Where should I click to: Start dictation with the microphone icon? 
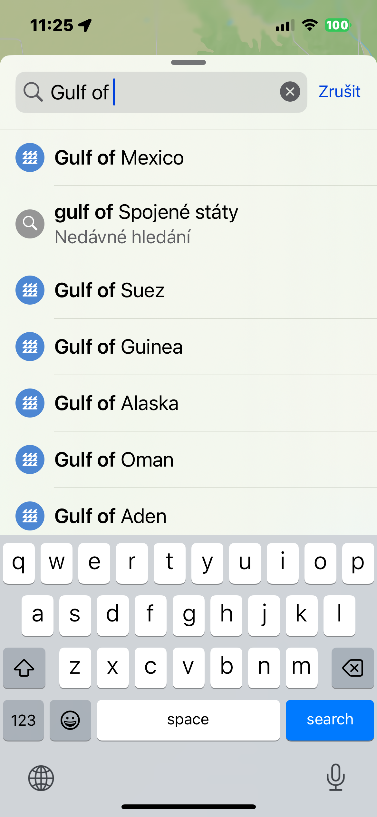pyautogui.click(x=335, y=777)
